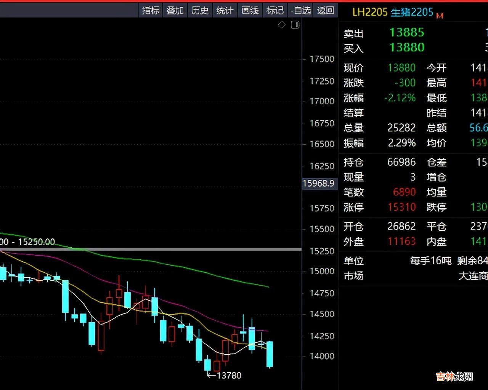
Task: Click the 结算 label
Action: (x=353, y=113)
